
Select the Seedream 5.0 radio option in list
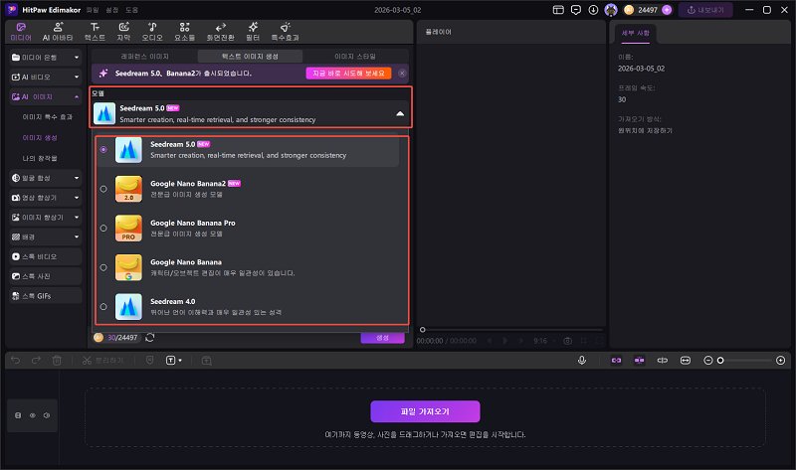(x=103, y=150)
